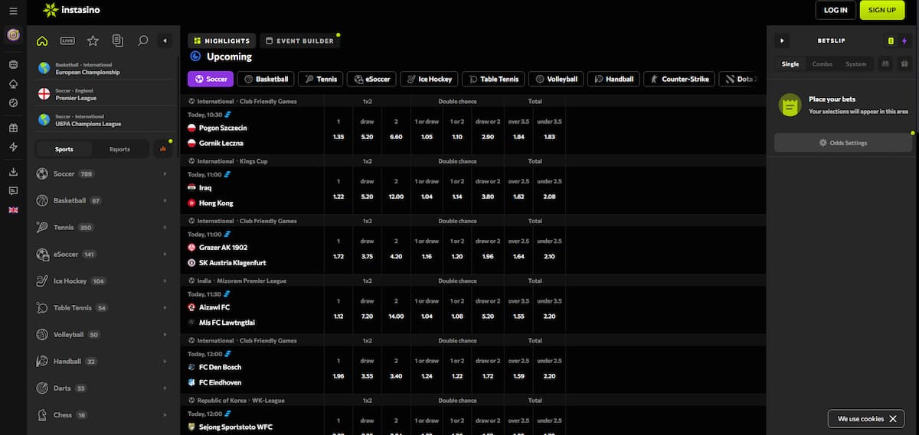
Task: Filter upcoming by Tennis chip
Action: click(x=320, y=79)
